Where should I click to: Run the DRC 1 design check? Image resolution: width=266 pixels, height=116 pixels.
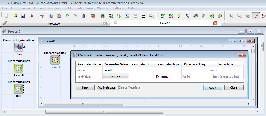coord(163,16)
